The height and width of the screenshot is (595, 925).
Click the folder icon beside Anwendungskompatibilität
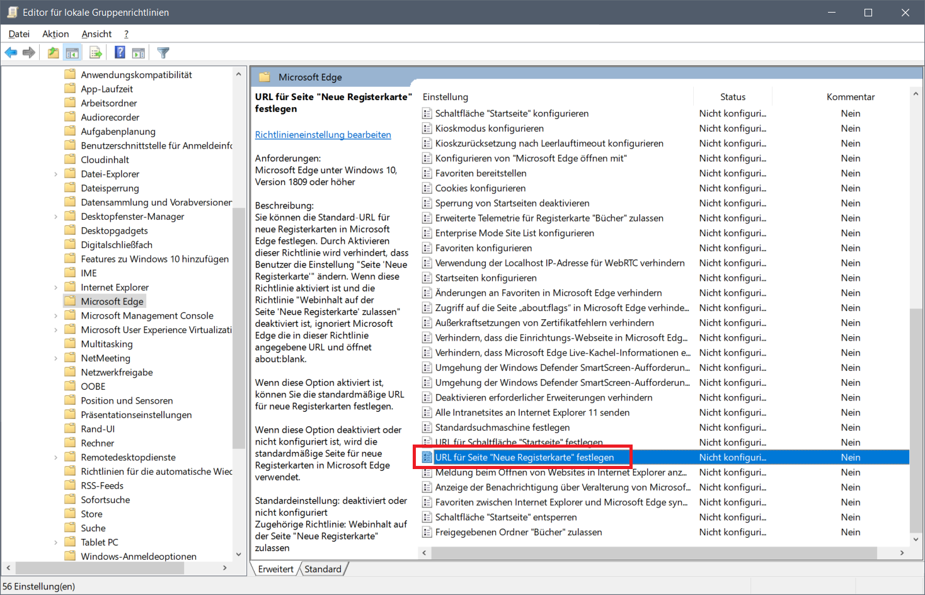click(x=70, y=74)
